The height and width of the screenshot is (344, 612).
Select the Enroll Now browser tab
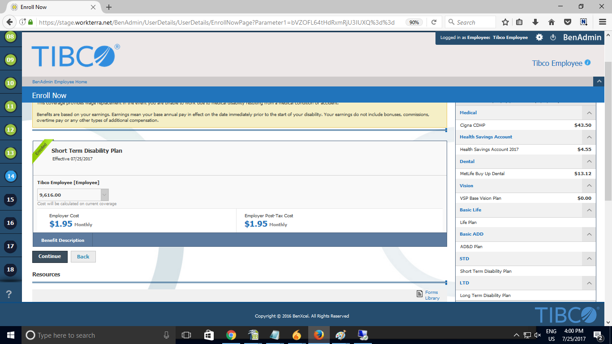[x=54, y=7]
